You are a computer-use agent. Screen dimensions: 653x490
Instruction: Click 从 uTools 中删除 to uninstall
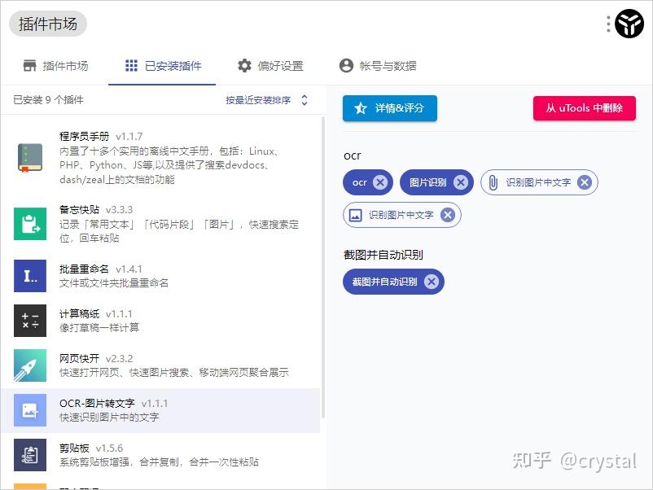point(584,107)
